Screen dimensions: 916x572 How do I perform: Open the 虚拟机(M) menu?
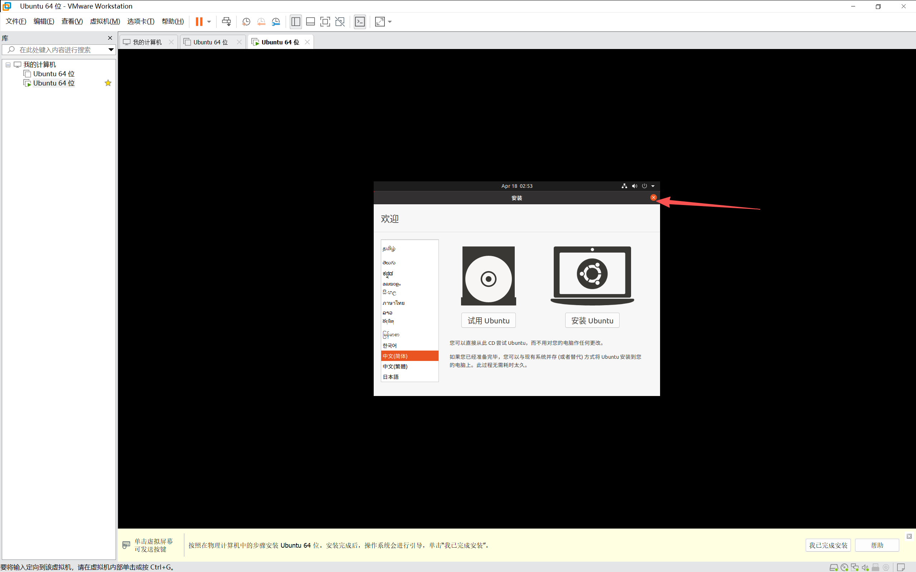[x=105, y=21]
